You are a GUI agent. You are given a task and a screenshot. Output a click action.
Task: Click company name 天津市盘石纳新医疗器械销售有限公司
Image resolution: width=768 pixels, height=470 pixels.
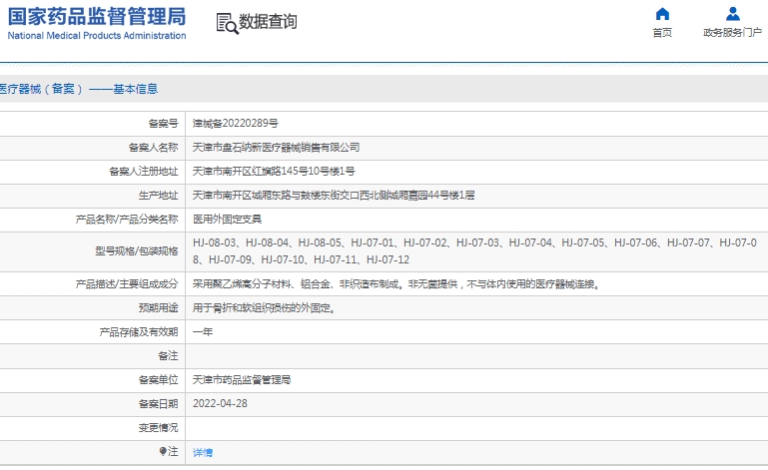[276, 148]
